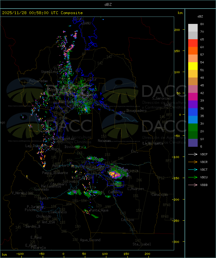Click the L.Huarpes place label
216x258 pixels.
coord(136,189)
